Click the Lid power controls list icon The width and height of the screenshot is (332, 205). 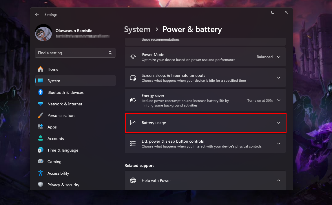pos(133,143)
